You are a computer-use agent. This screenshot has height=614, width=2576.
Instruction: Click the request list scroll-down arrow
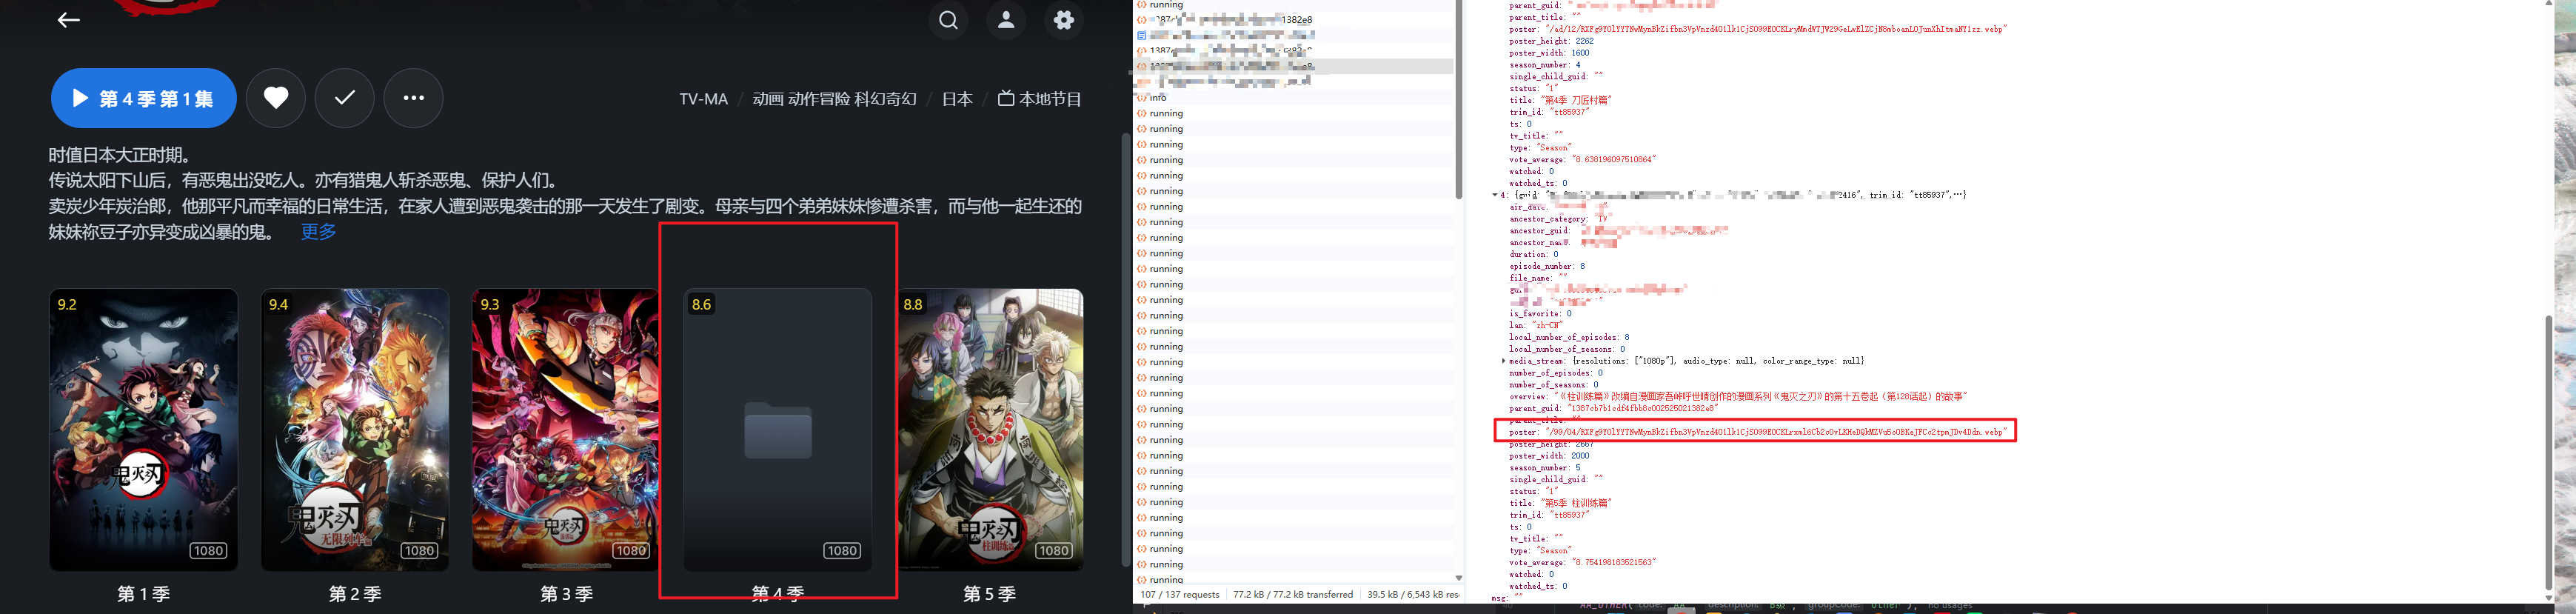click(x=1459, y=578)
